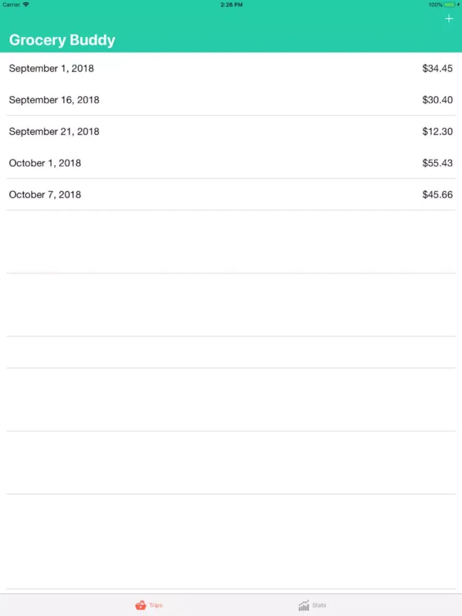
Task: Tap the battery status icon
Action: [x=450, y=5]
